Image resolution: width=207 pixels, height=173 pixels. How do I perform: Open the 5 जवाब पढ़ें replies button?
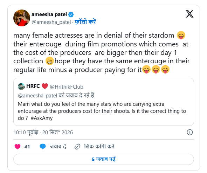(x=104, y=159)
